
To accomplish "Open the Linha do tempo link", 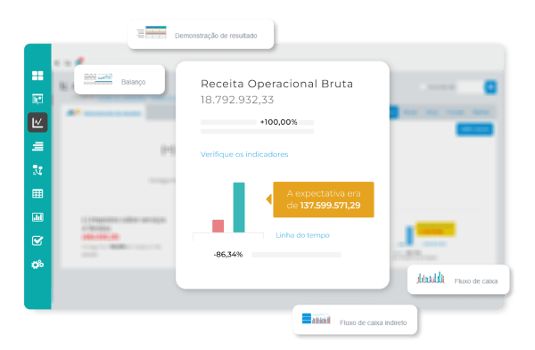I will click(302, 235).
